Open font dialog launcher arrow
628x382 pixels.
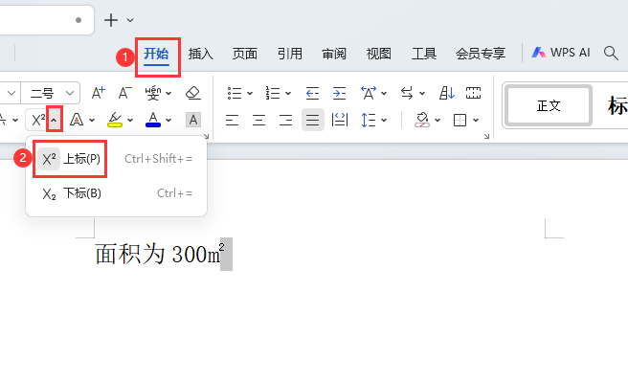pos(206,136)
